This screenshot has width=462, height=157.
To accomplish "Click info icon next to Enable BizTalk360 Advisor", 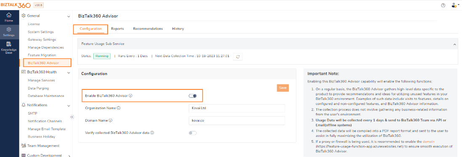I will (x=130, y=96).
